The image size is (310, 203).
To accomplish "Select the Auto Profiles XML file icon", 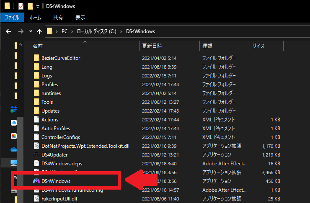I will point(36,128).
